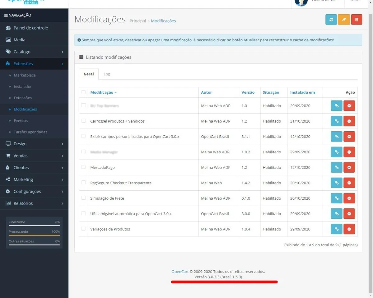Click the Media image icon in sidebar

point(8,40)
